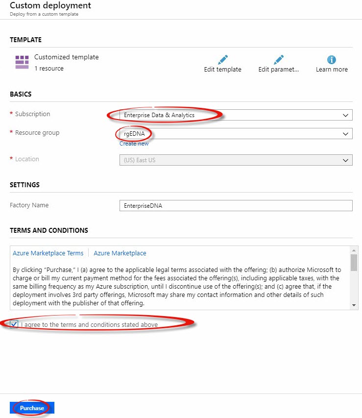Select the Enterprise Data & Analytics subscription field
The width and height of the screenshot is (362, 418).
point(236,115)
